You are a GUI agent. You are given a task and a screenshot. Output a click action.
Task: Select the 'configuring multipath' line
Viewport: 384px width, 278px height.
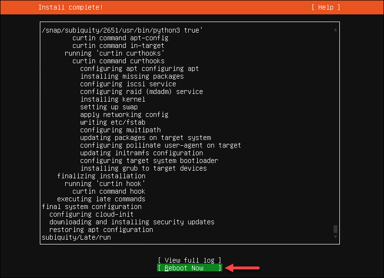pos(120,130)
